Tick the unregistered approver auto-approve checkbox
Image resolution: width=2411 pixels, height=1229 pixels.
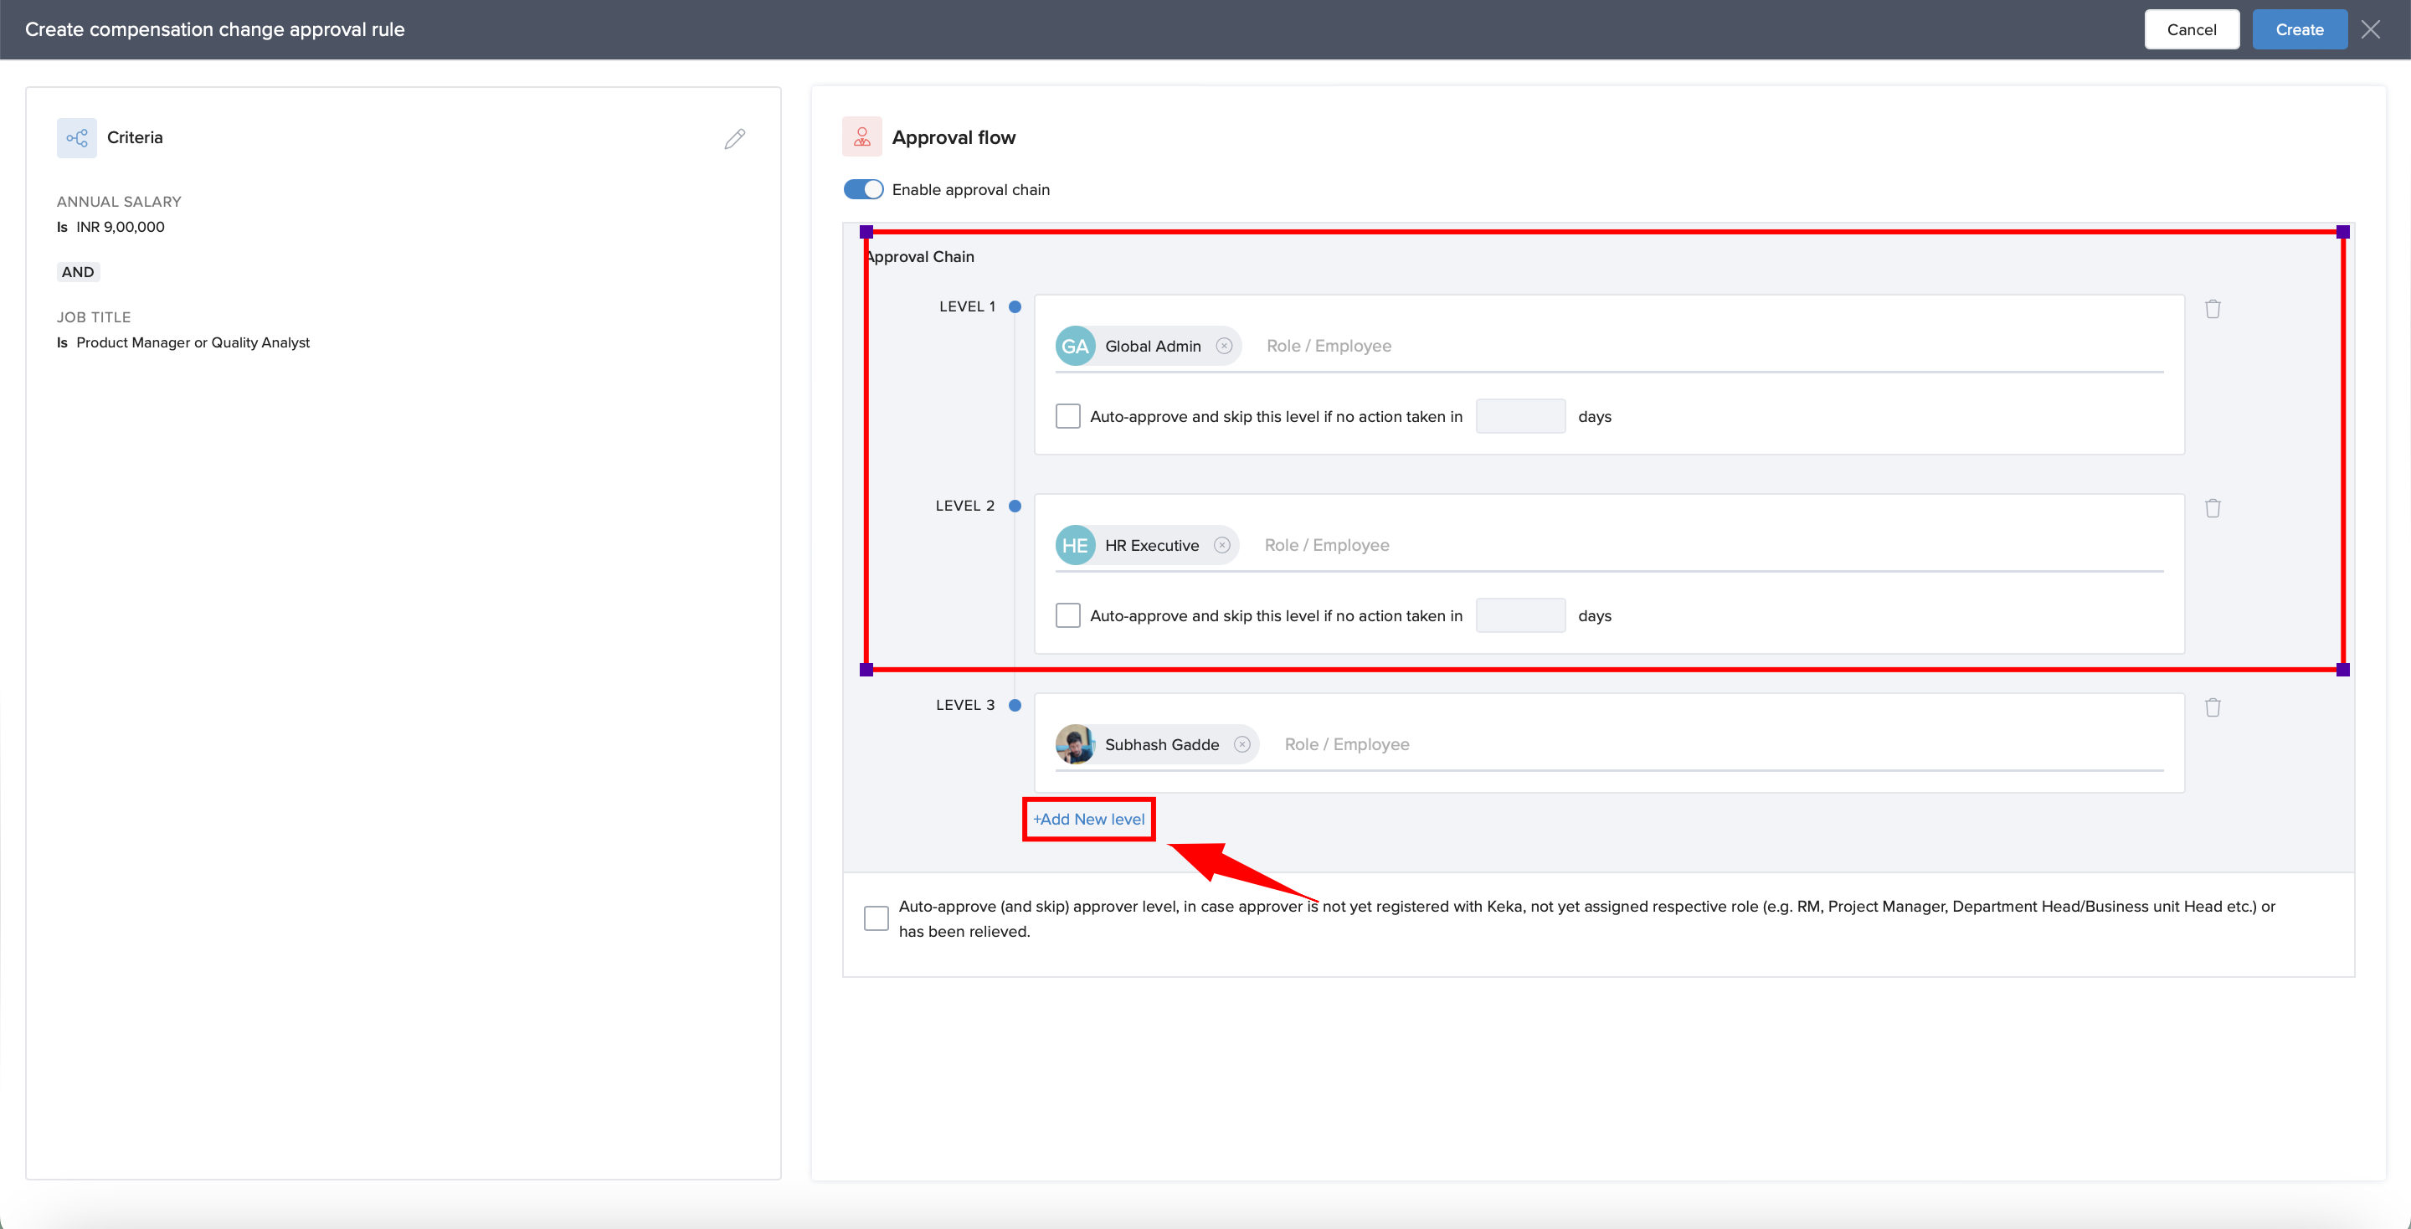click(876, 918)
